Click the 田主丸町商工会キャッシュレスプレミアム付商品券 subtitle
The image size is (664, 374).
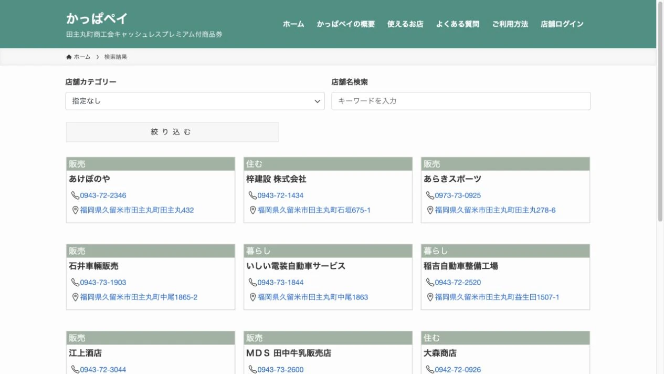(x=144, y=34)
